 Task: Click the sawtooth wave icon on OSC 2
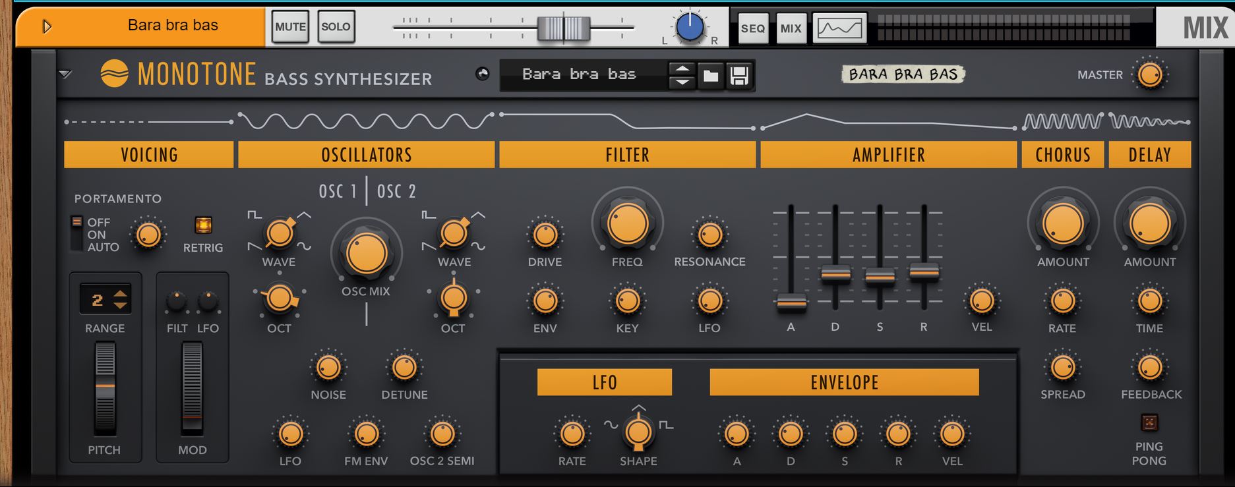(x=429, y=246)
